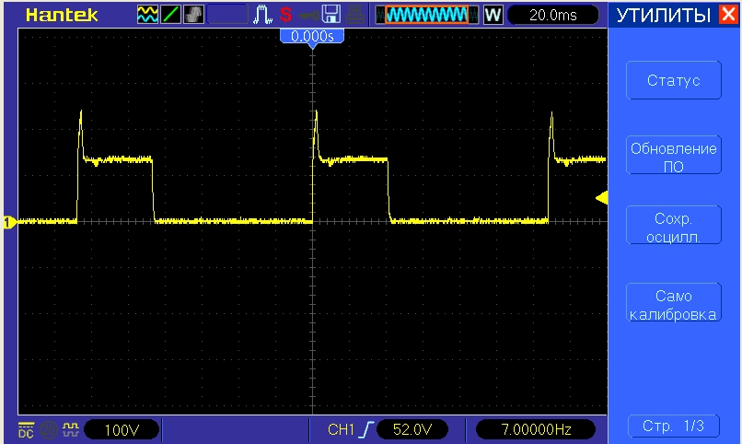742x444 pixels.
Task: Click the W window mode icon
Action: 493,15
